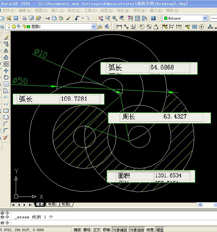The width and height of the screenshot is (217, 232).
Task: Select the Move tool
Action: coord(6,71)
